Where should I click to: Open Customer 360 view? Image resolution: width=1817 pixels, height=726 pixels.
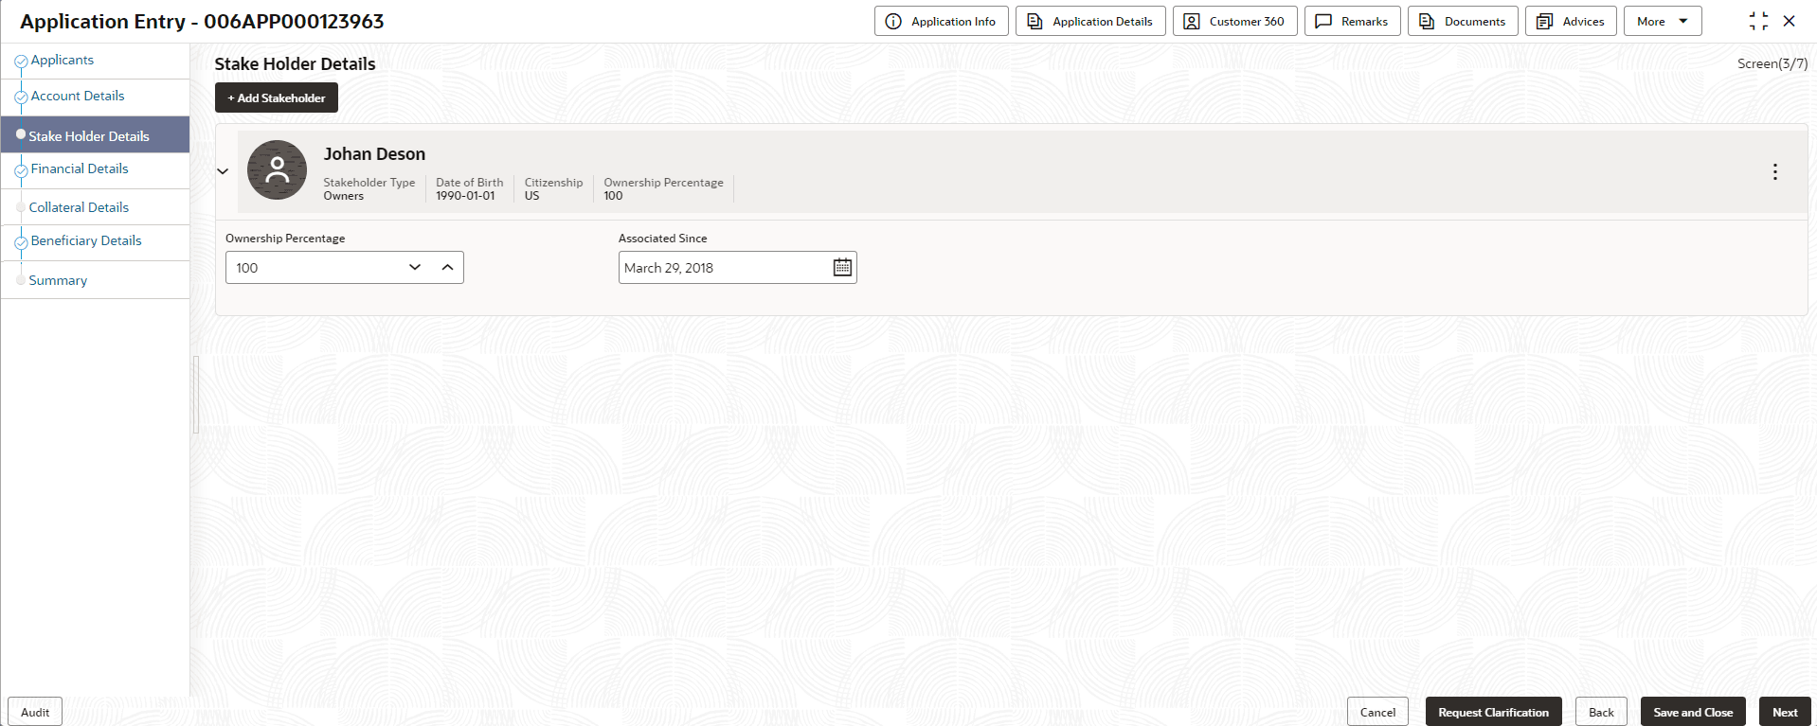1234,21
